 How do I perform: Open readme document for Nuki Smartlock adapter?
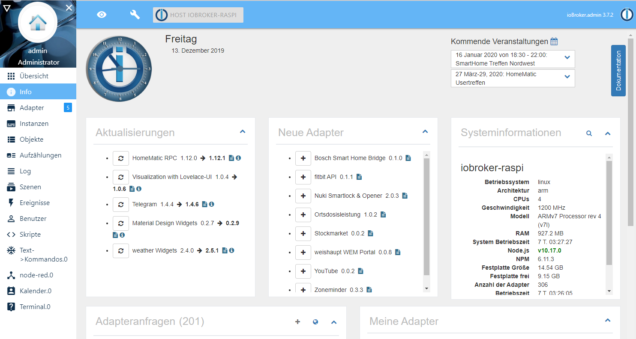[405, 196]
